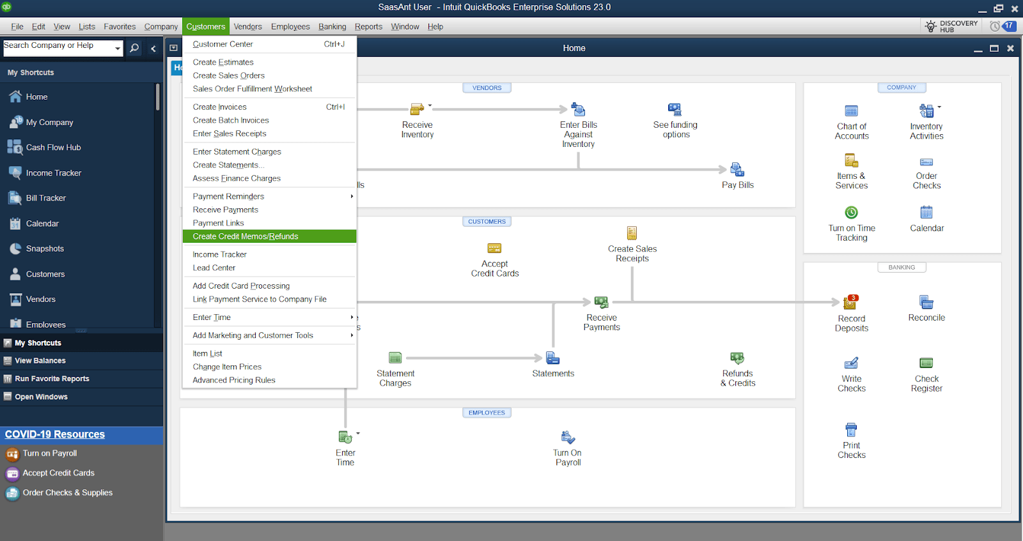Open the Discovery Hub
Image resolution: width=1023 pixels, height=541 pixels.
coord(951,26)
